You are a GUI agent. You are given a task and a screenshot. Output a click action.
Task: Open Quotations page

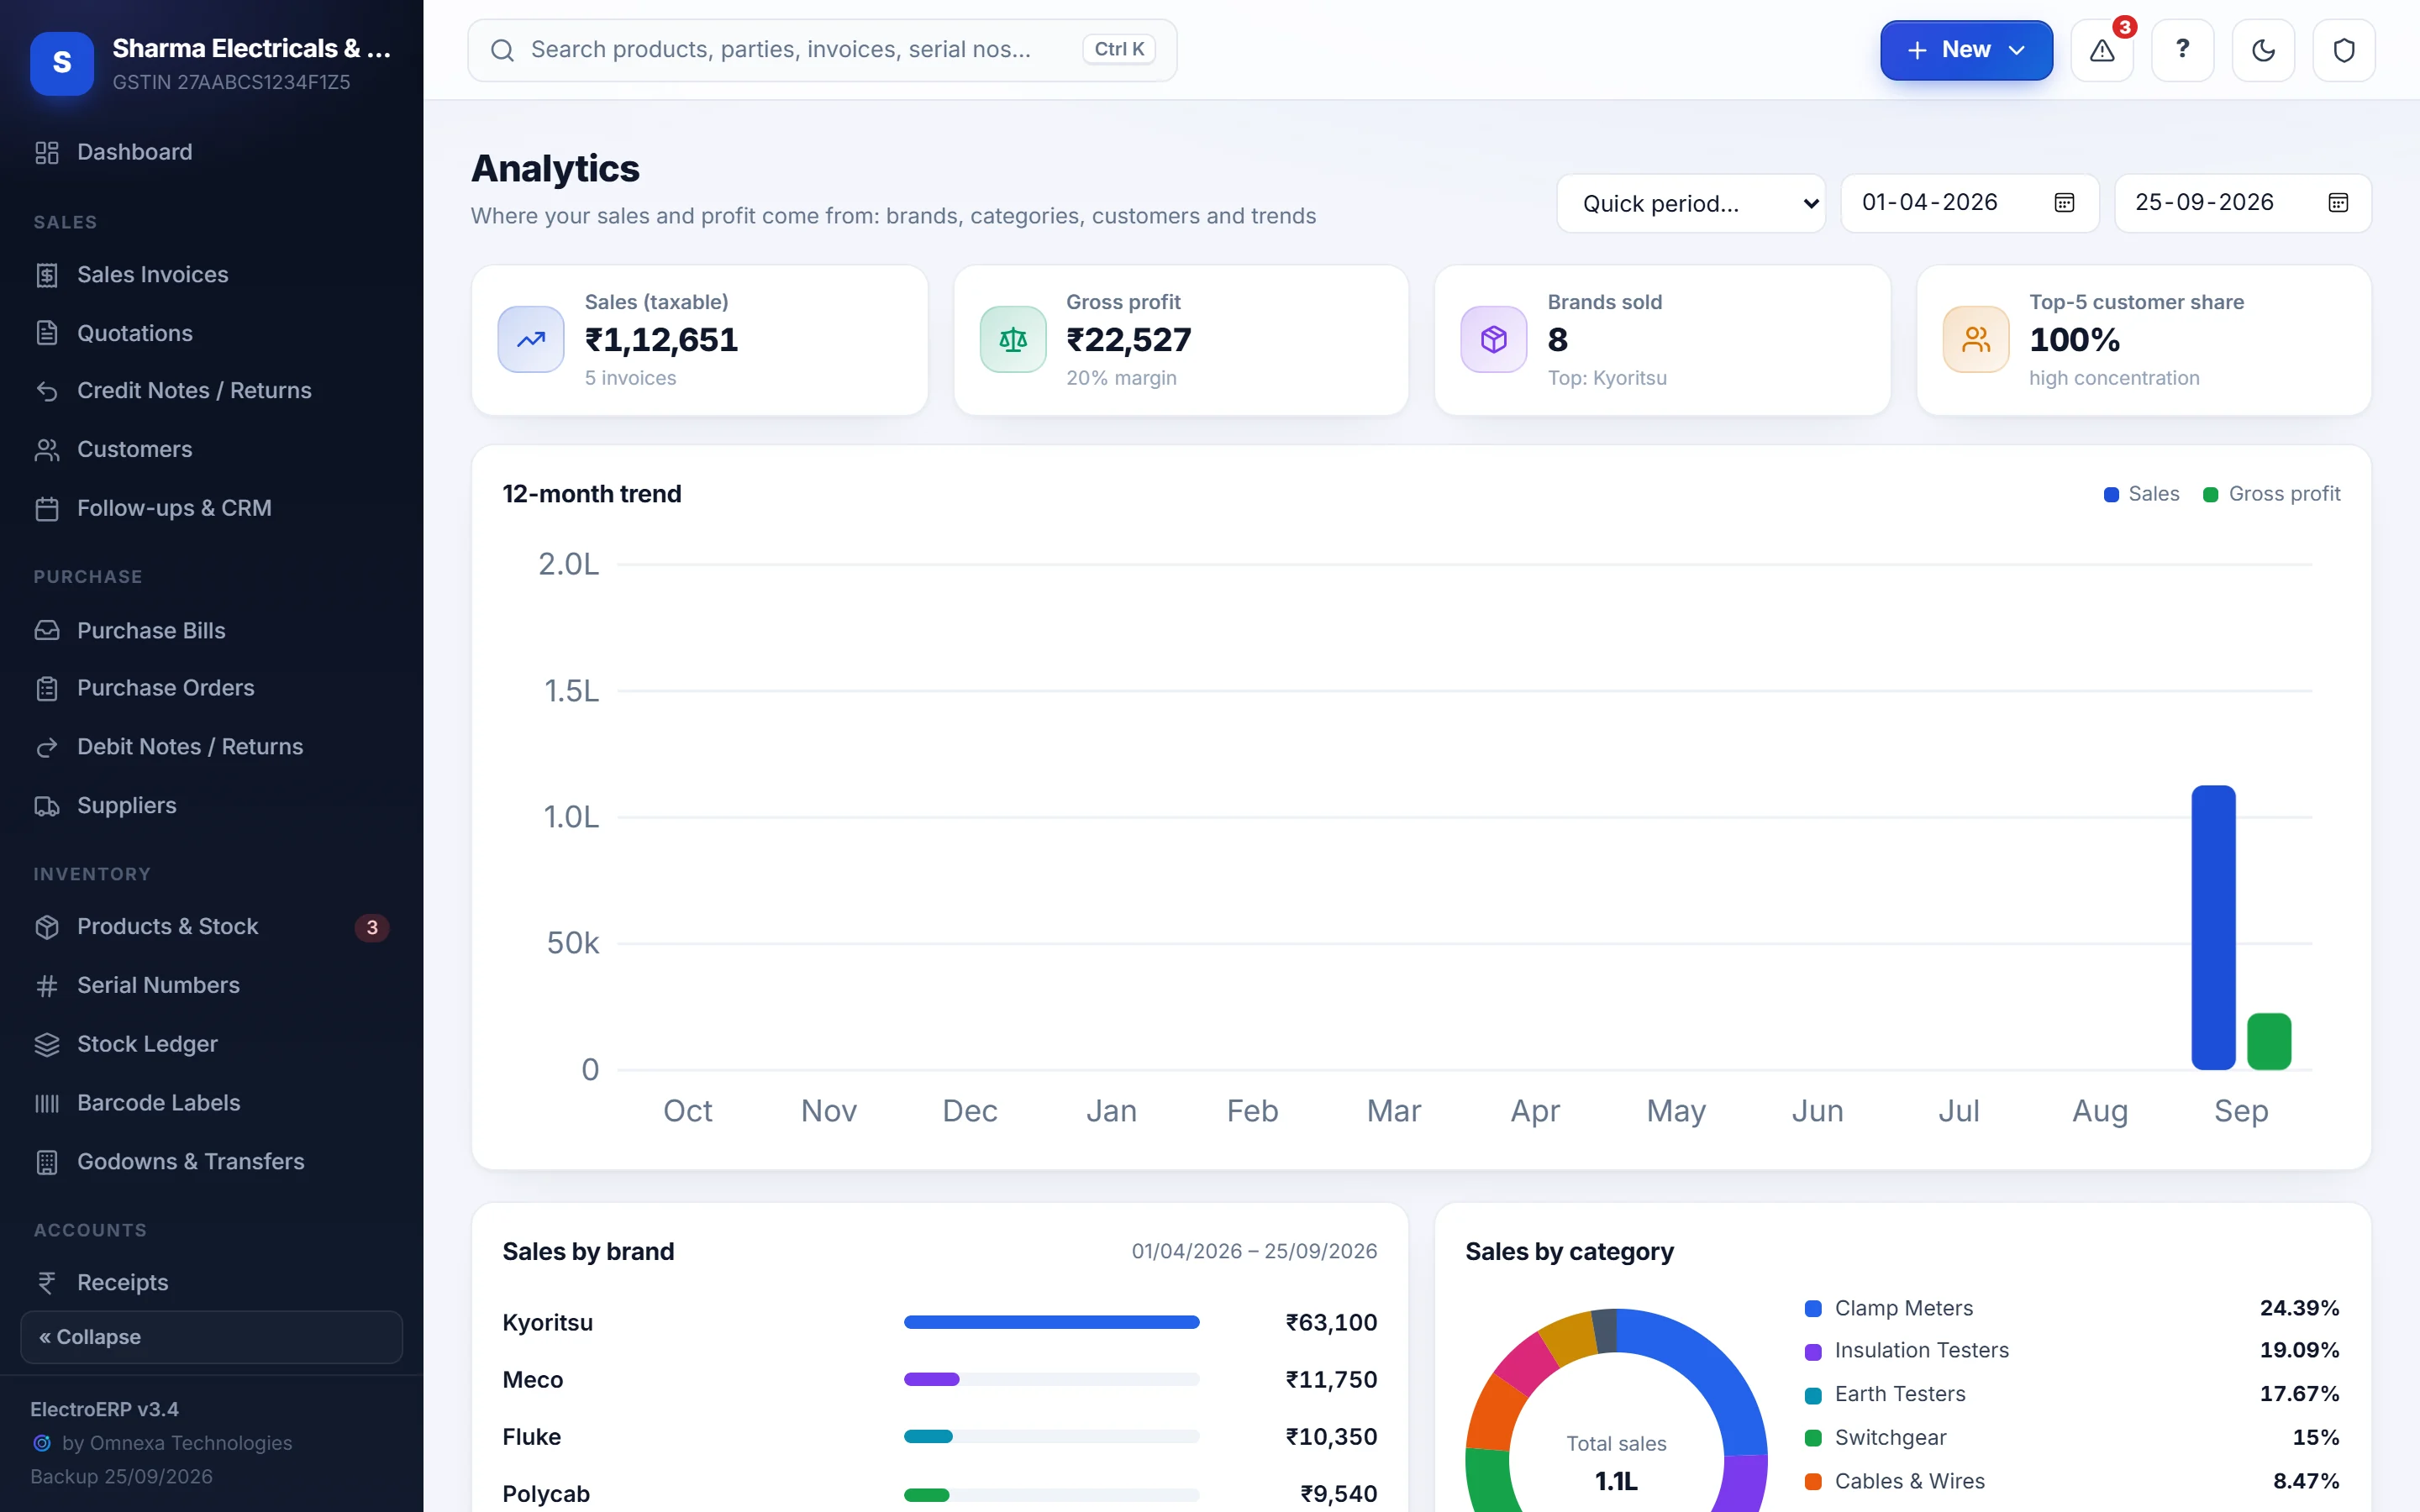(x=211, y=333)
